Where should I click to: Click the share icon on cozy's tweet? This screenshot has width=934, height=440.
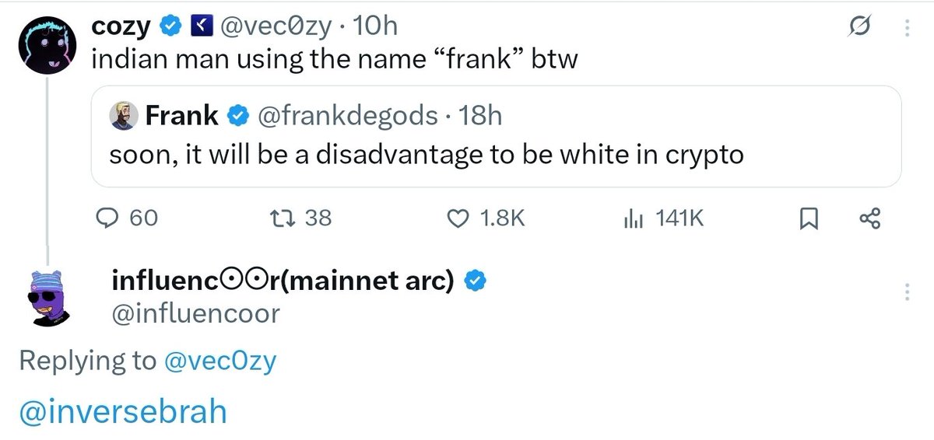click(869, 219)
